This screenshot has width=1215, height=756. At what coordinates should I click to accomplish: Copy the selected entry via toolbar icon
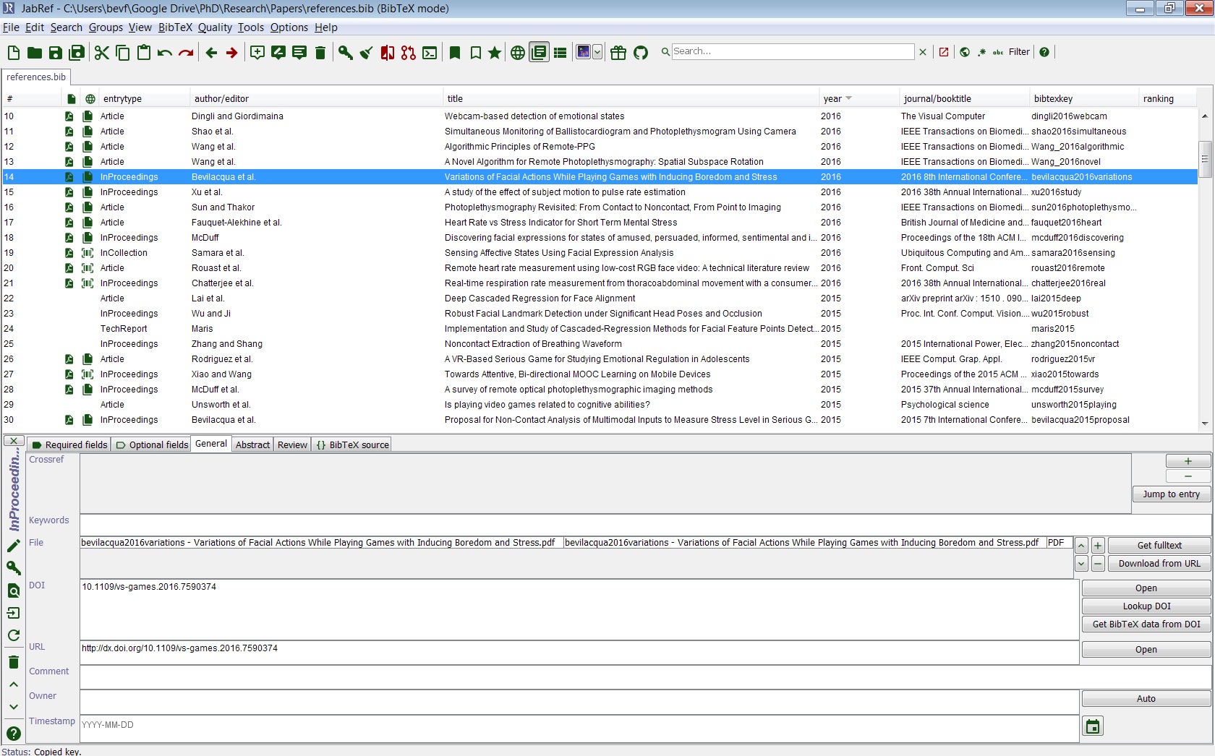(123, 53)
